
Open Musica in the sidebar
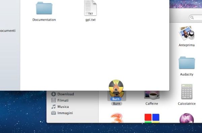click(60, 107)
